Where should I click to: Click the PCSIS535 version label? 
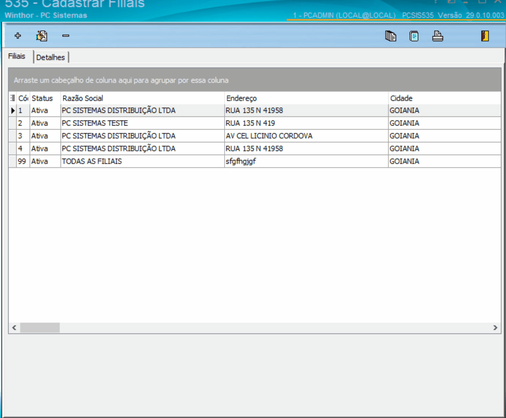[x=453, y=15]
